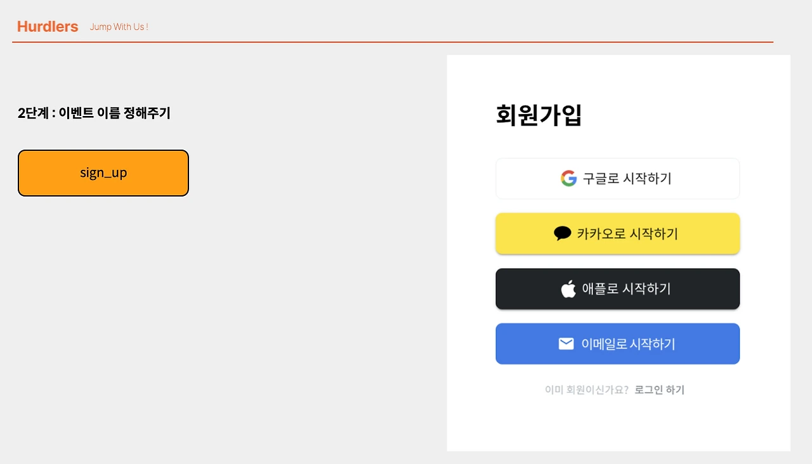Start with Kakao (카카오로 시작하기)
Screen dimensions: 812x464
(x=617, y=233)
